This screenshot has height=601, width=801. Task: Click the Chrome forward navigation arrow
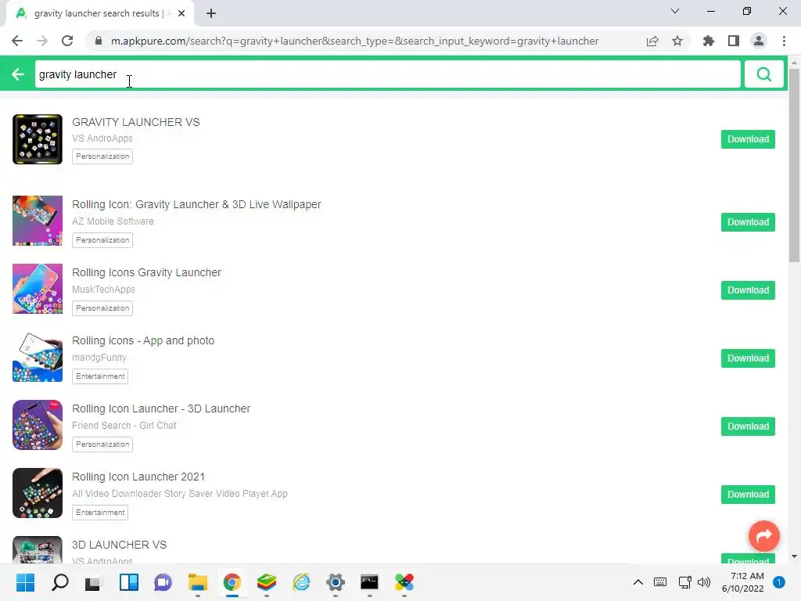[42, 41]
